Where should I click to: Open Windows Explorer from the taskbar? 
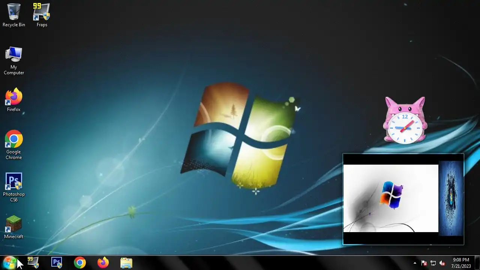tap(126, 262)
